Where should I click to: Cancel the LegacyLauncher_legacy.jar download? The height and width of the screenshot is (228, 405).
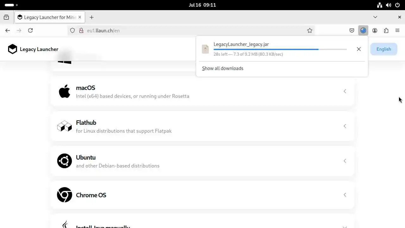358,49
